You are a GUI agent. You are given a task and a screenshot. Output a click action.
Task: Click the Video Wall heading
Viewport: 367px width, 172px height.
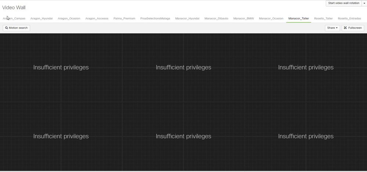pyautogui.click(x=14, y=7)
